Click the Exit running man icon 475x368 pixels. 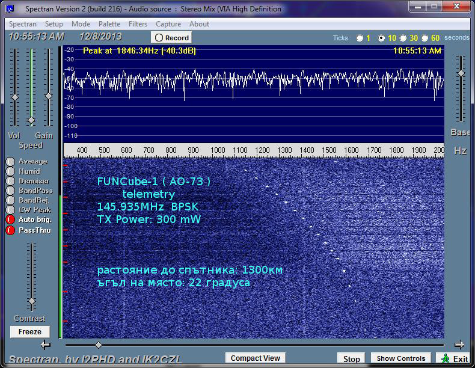445,359
